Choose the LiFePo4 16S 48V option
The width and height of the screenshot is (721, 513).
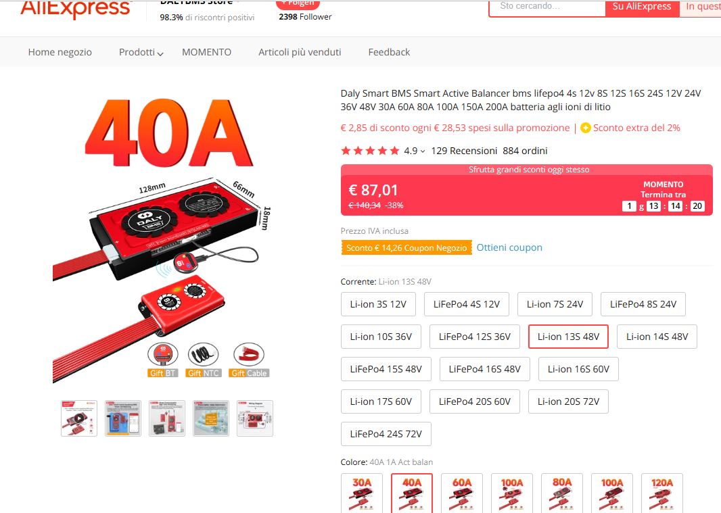485,369
